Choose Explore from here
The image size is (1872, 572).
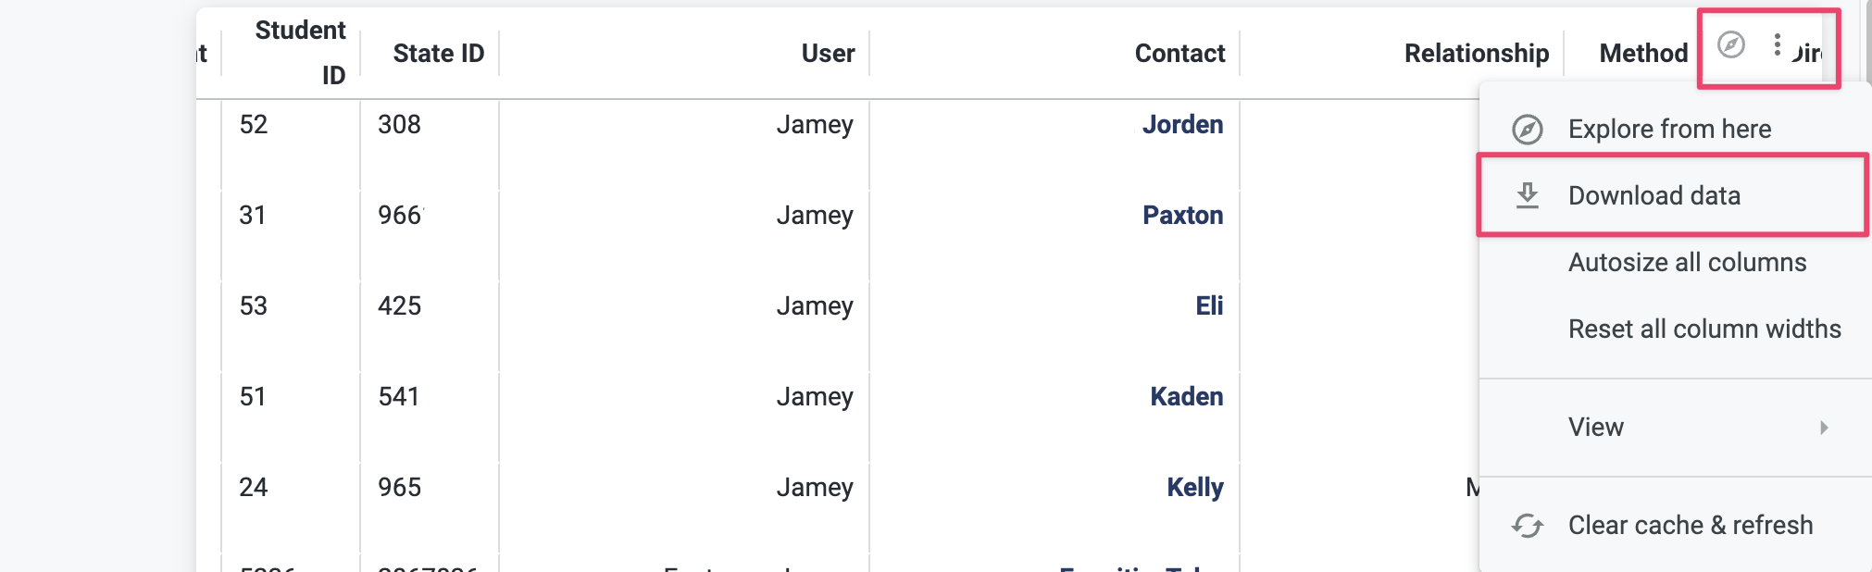point(1669,130)
